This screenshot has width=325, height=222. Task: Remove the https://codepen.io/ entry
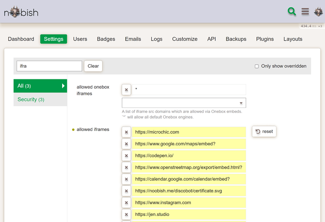point(126,155)
